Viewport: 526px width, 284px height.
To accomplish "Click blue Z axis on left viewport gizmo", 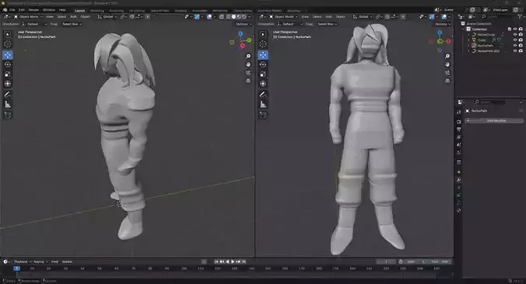I will 240,34.
